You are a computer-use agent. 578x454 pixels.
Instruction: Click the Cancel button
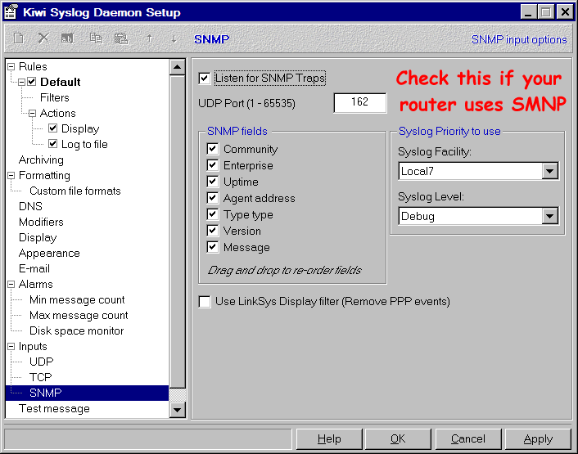tap(468, 439)
